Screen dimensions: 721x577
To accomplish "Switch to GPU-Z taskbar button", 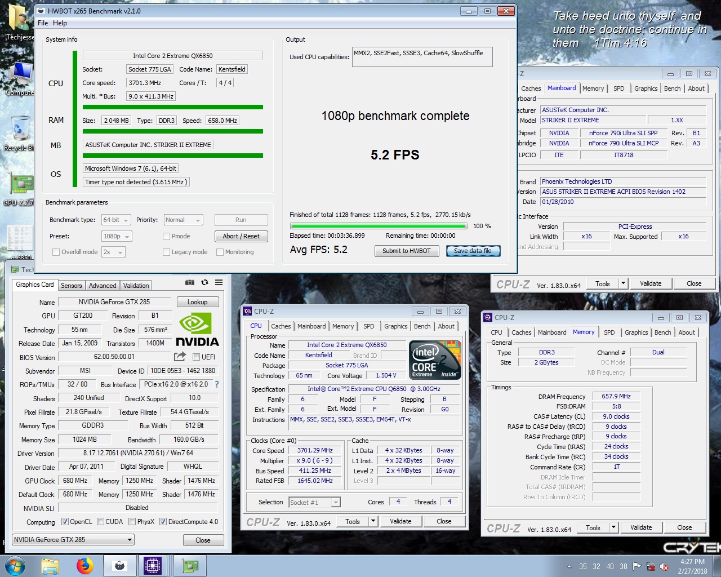I will [190, 566].
